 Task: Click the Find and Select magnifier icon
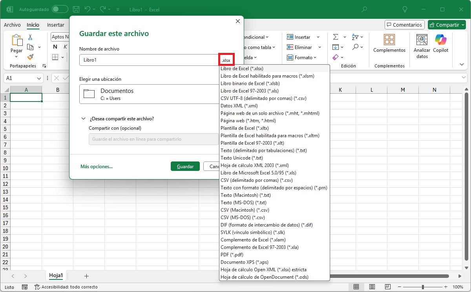(x=355, y=47)
